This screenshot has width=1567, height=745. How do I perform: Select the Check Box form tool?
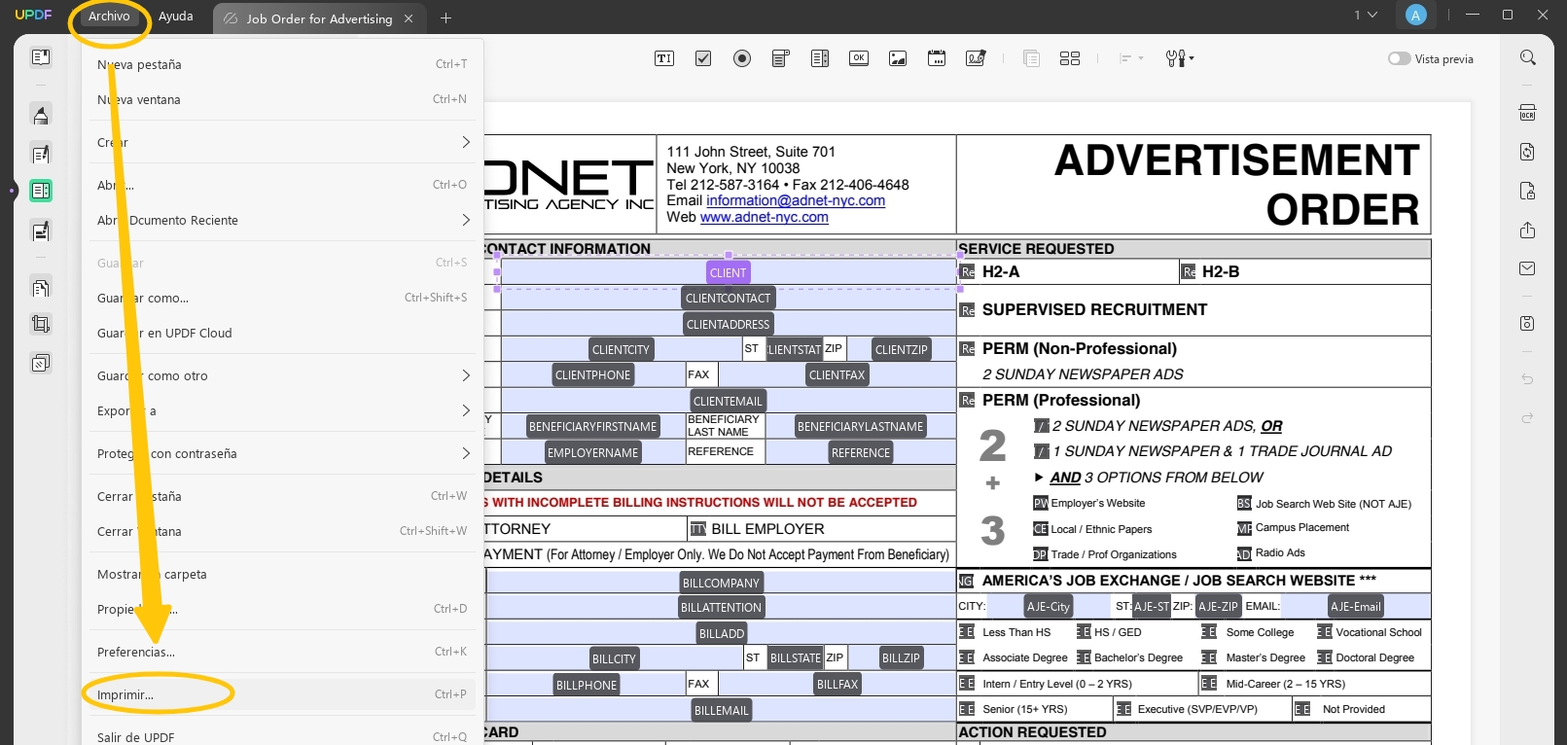click(703, 58)
